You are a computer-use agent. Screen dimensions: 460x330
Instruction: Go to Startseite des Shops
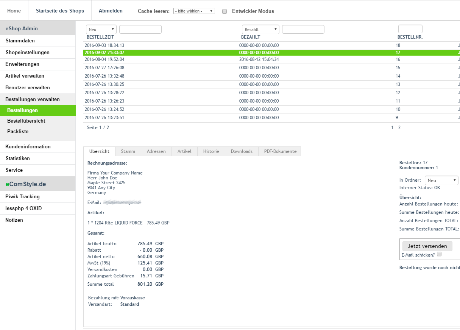tap(60, 11)
